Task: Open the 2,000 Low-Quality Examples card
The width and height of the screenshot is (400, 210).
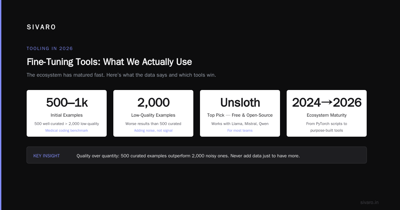Action: 153,113
